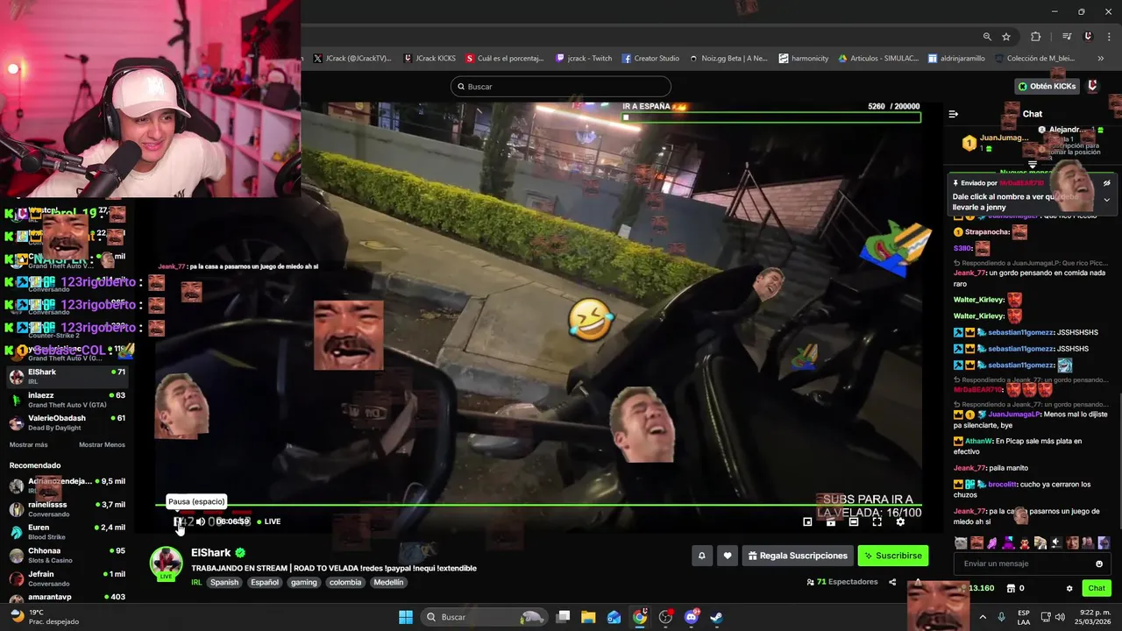1122x631 pixels.
Task: Open the IRL category link
Action: [x=196, y=582]
